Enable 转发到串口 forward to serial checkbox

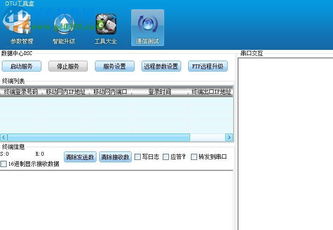[194, 157]
